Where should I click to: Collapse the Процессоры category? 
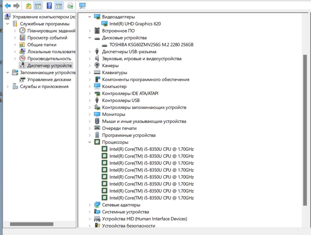90,142
